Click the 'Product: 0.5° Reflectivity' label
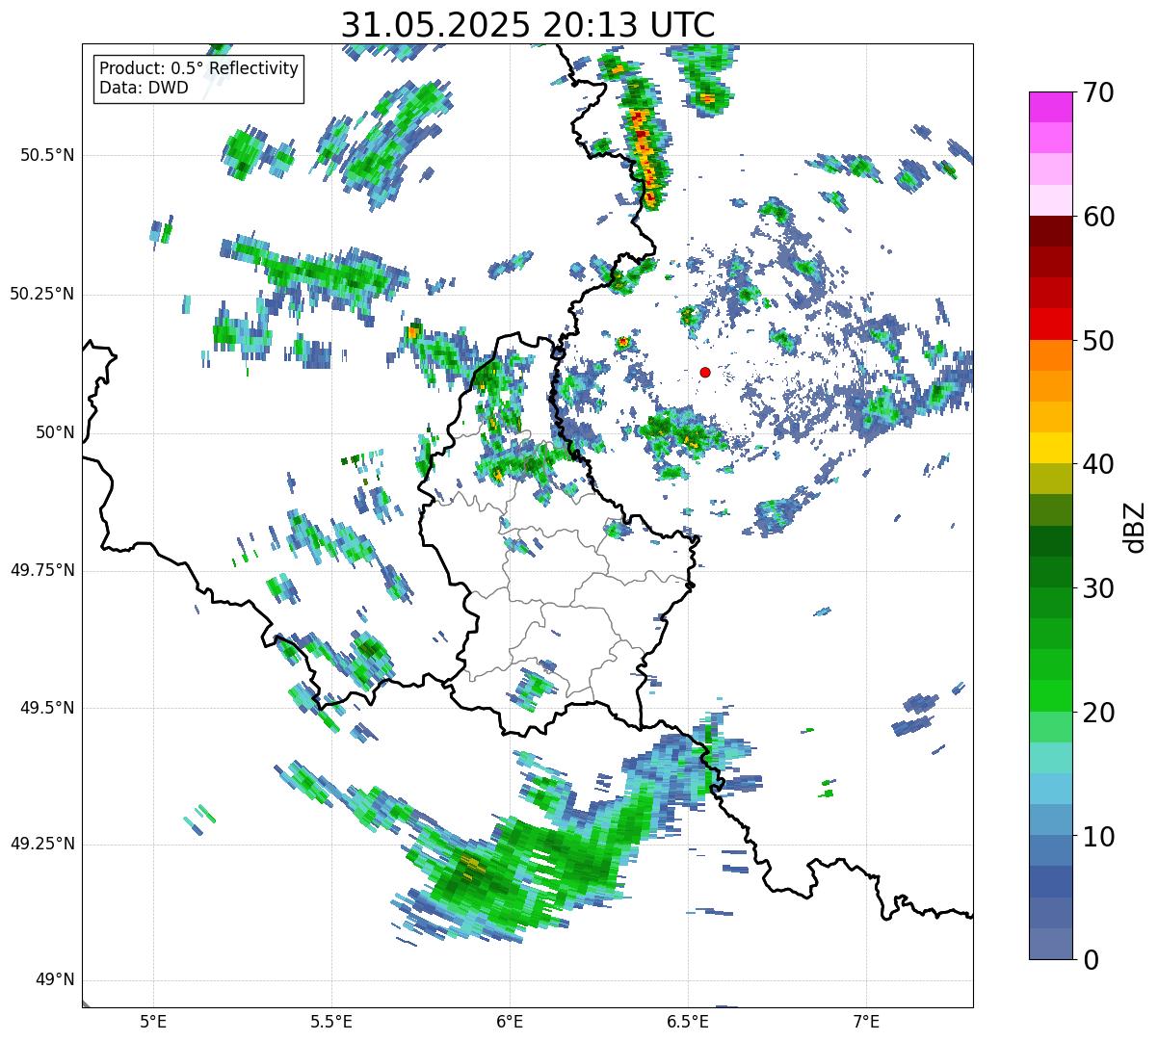Image resolution: width=1158 pixels, height=1041 pixels. [x=199, y=68]
